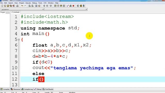
Task: Open the Edit menu
Action: click(5, 3)
